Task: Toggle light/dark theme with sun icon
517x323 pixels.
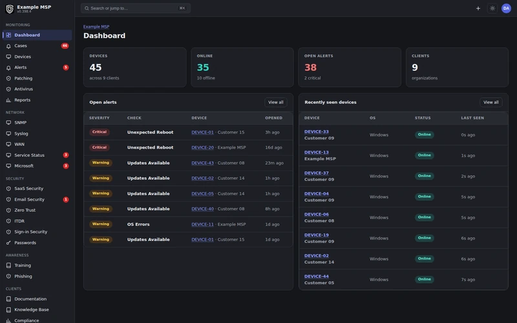Action: (x=492, y=8)
